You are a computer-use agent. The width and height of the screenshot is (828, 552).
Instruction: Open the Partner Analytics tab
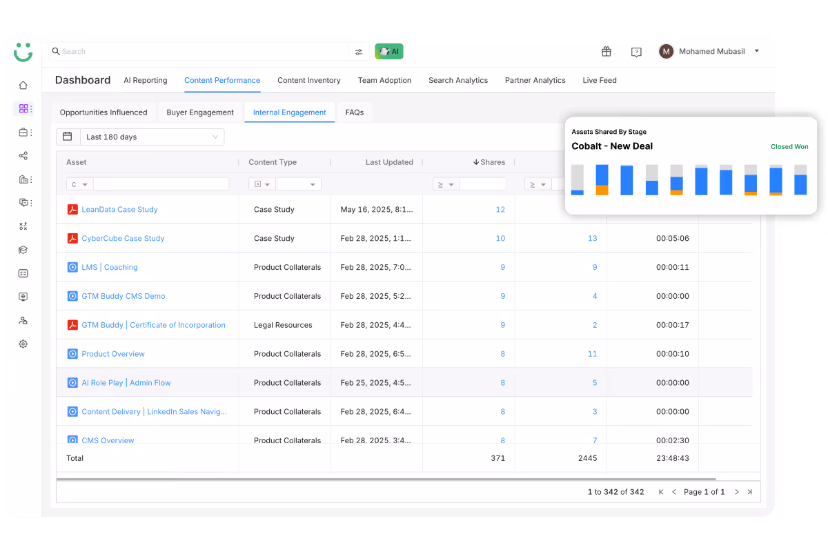click(535, 80)
